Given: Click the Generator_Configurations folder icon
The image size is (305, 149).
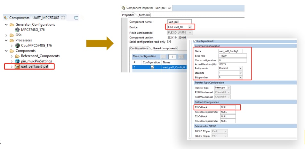Looking at the screenshot, I should click(x=12, y=25).
